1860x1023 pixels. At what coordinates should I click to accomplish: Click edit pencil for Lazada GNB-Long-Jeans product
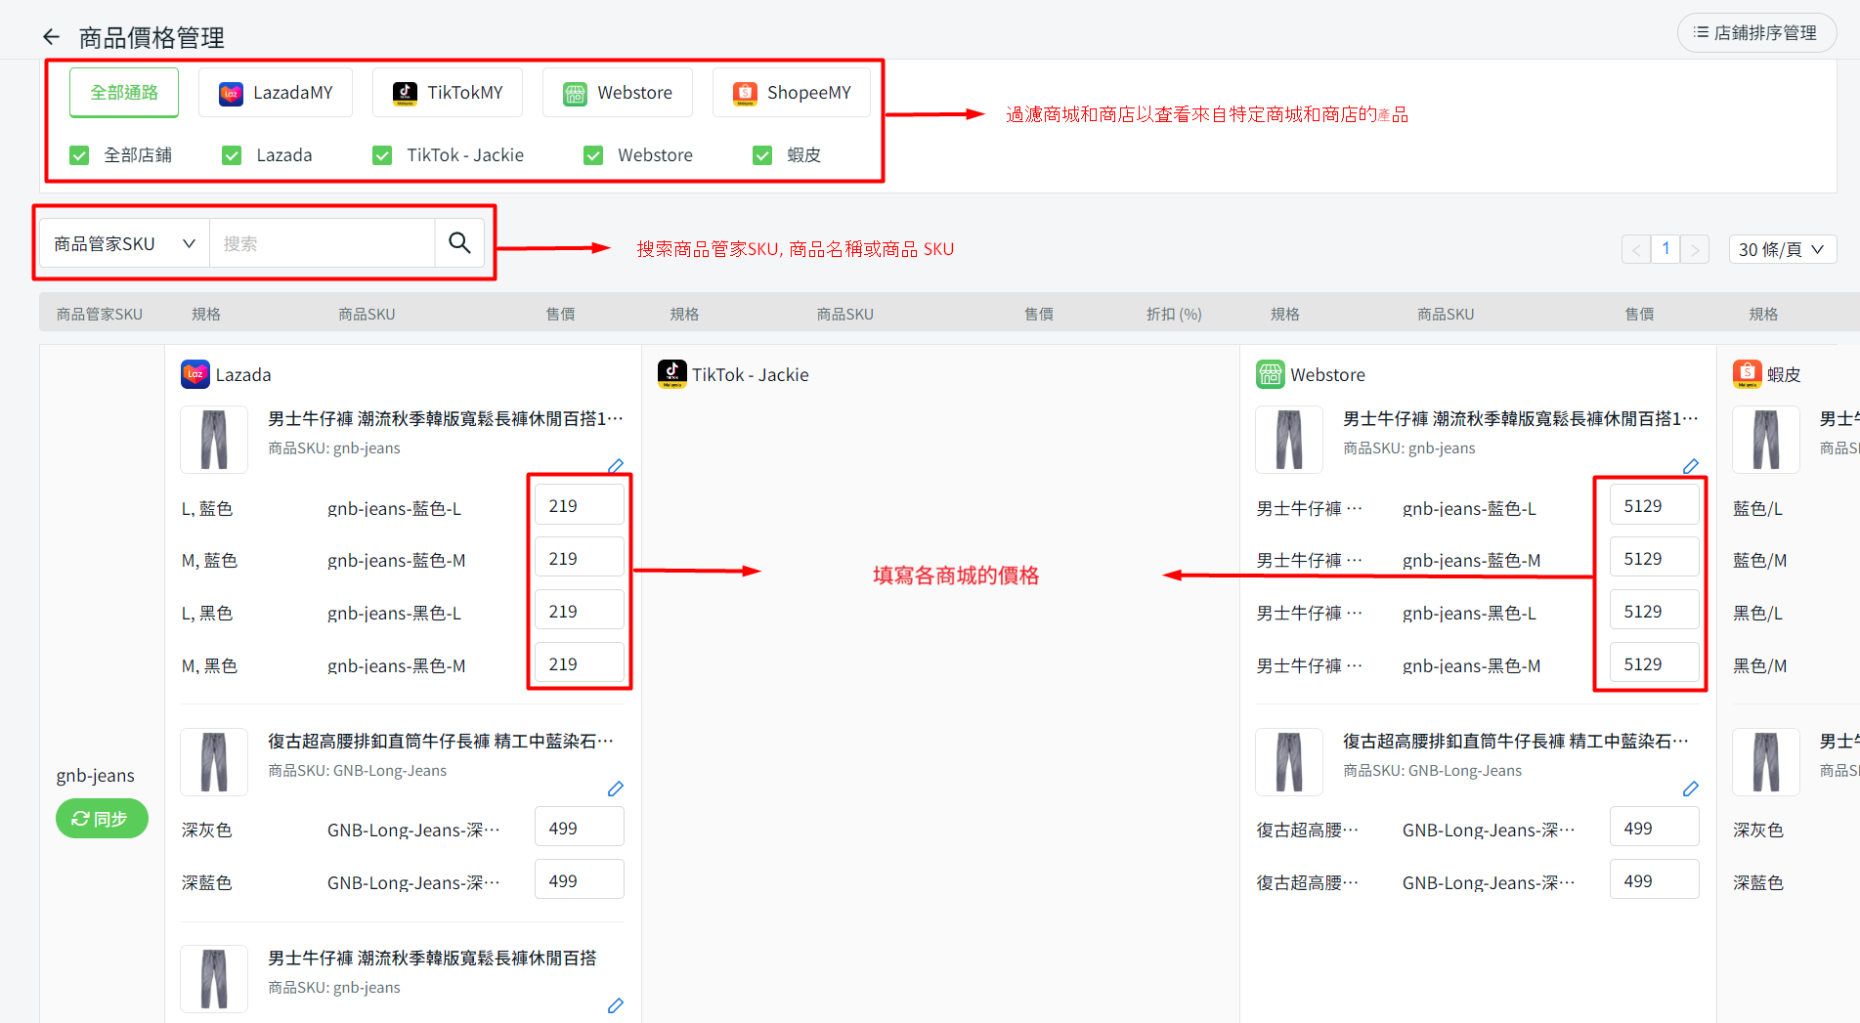(616, 789)
